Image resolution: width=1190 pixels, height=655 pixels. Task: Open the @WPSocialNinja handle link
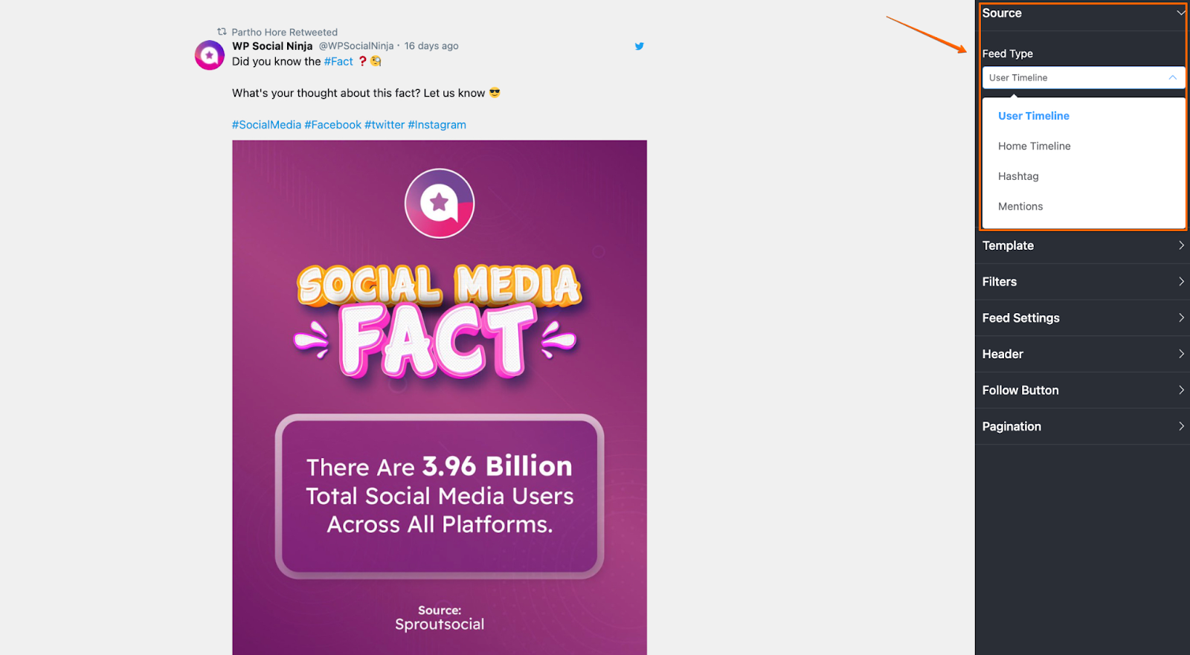coord(356,46)
